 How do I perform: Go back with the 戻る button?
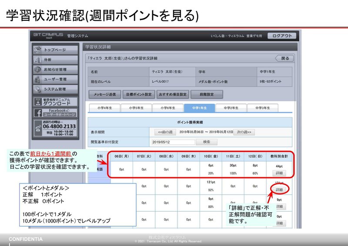coord(284,58)
